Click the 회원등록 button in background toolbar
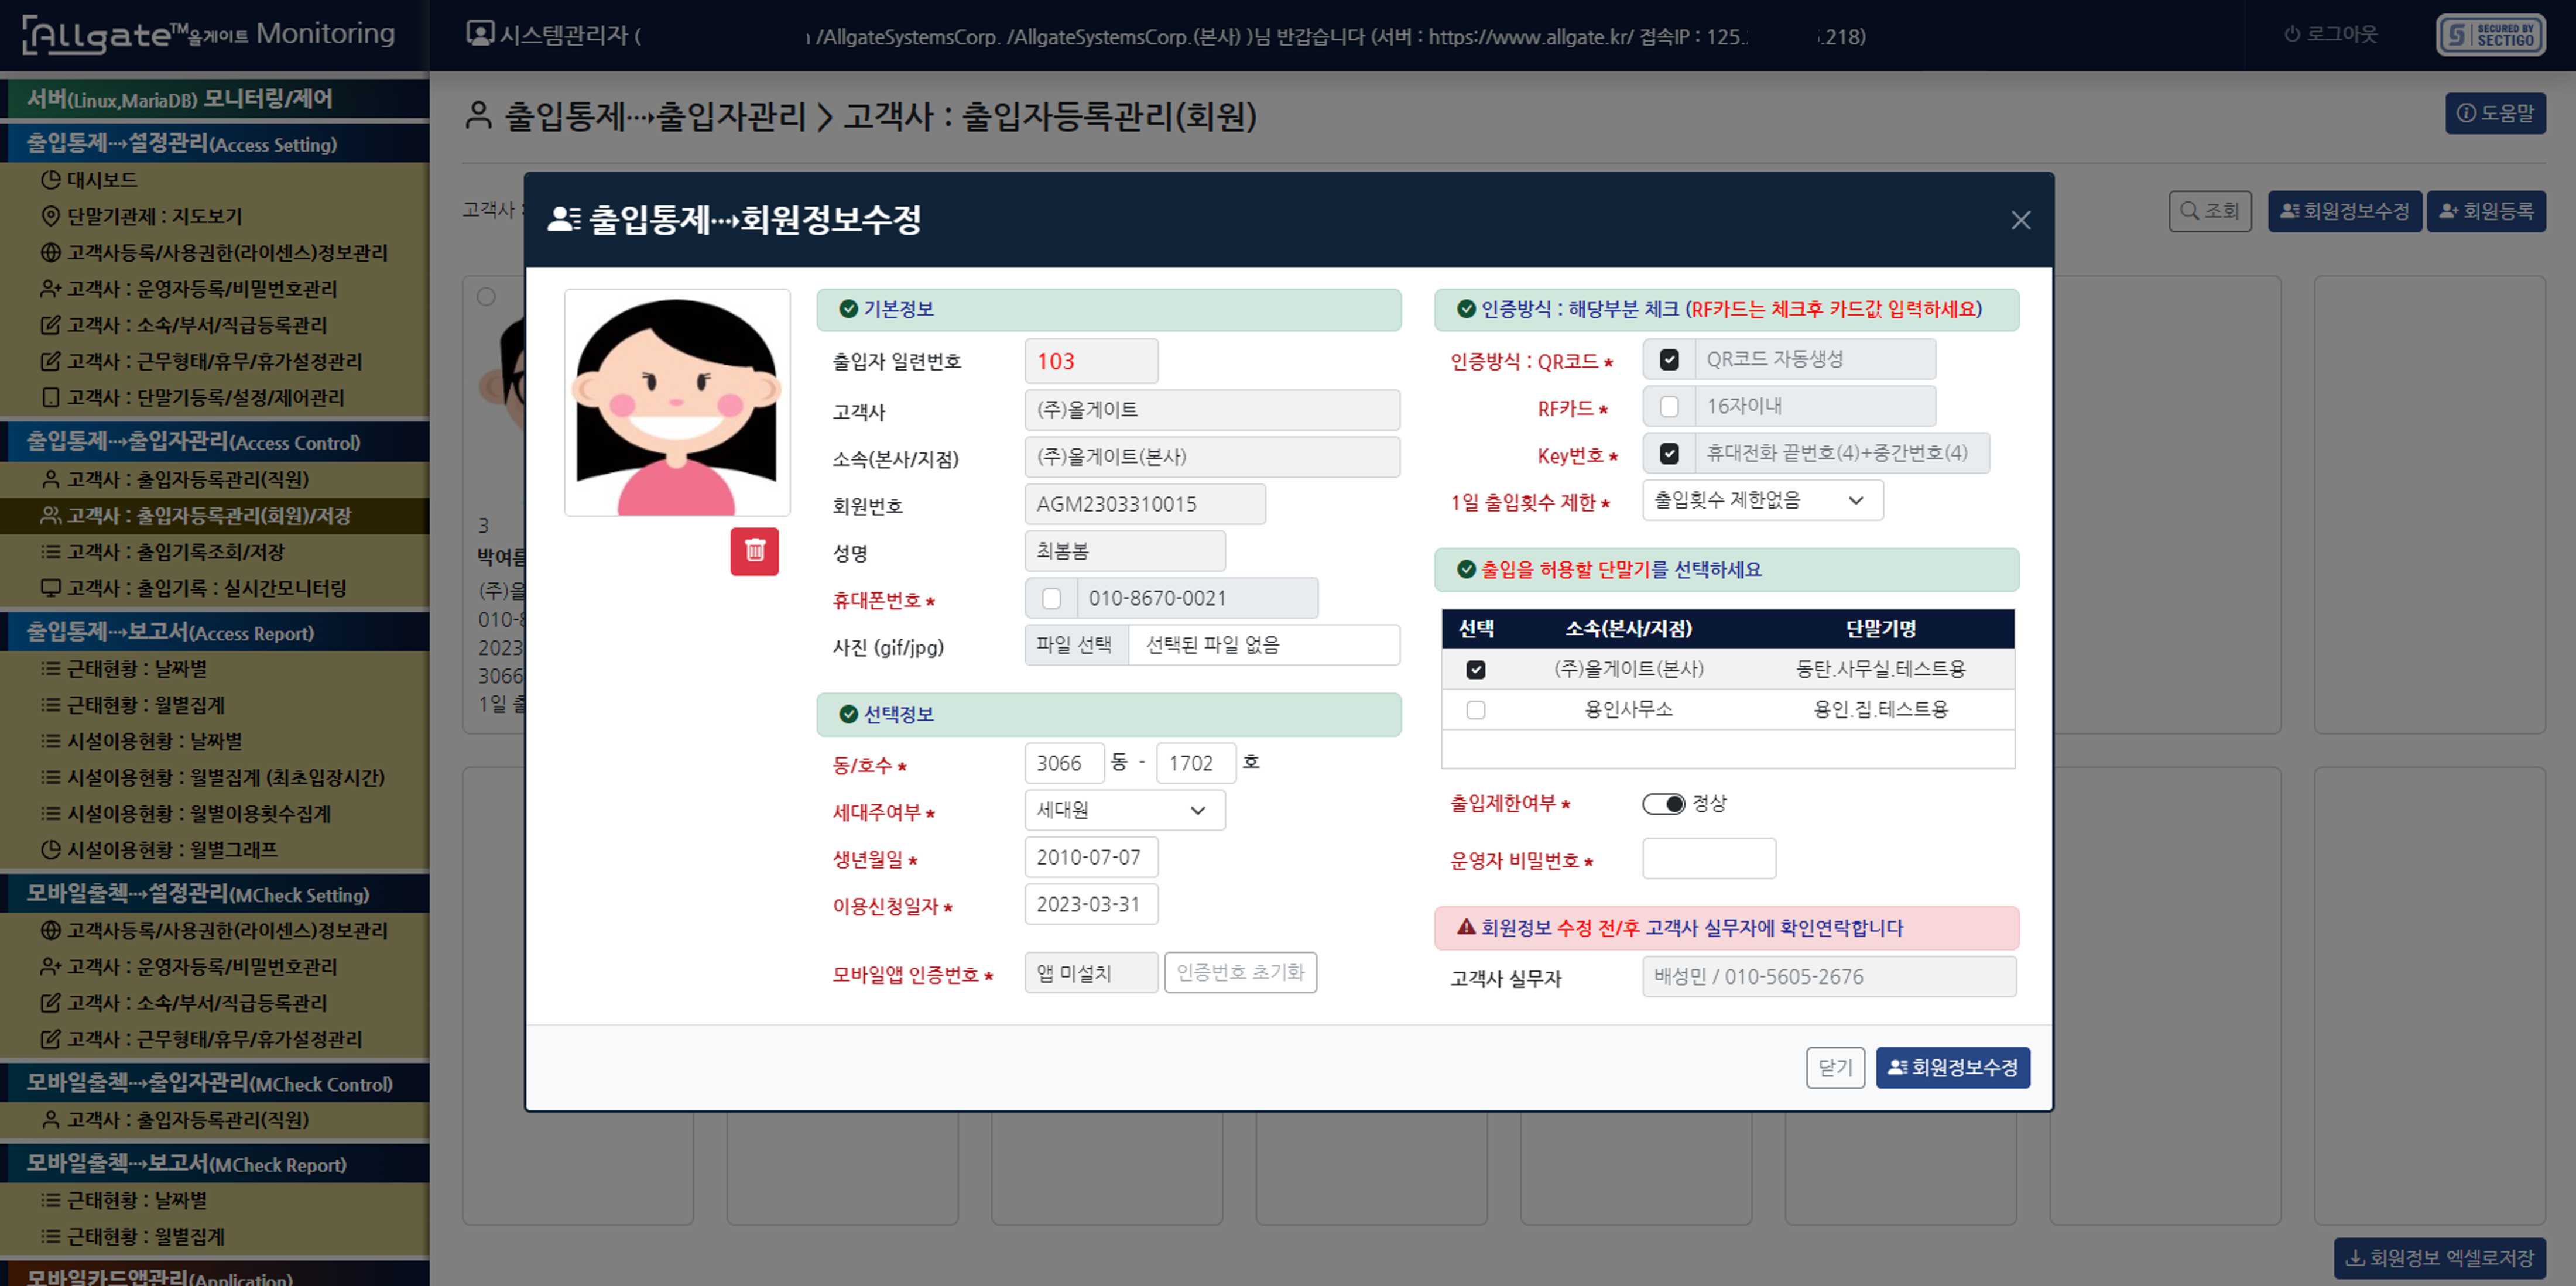This screenshot has width=2576, height=1286. 2486,211
